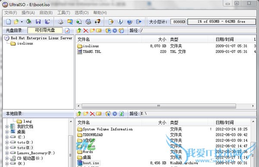Expand the 我的文档 tree node
259x167 pixels.
point(7,127)
